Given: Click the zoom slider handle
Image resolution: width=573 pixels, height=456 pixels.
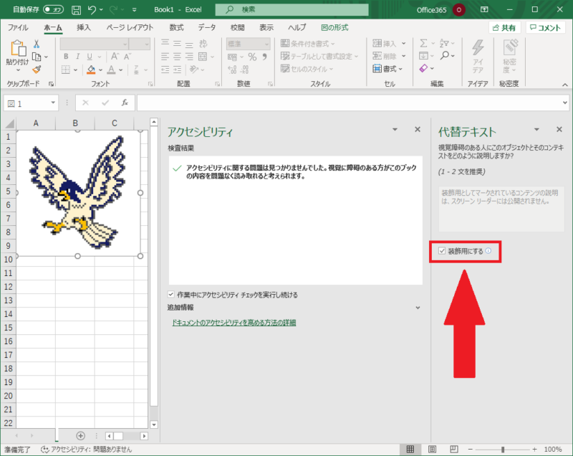Looking at the screenshot, I should pos(503,450).
